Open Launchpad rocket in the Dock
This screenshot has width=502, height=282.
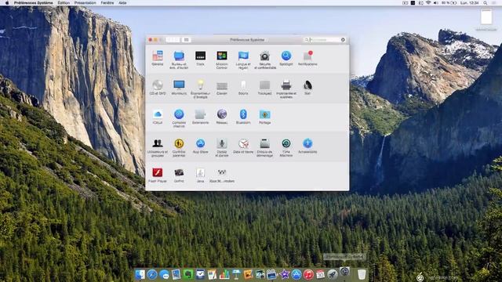click(x=333, y=274)
